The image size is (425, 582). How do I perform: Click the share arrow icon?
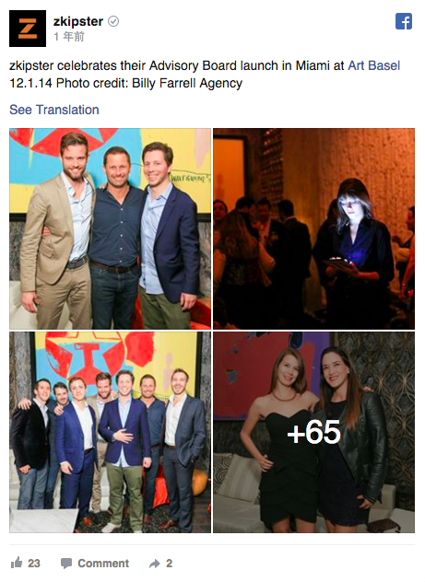pyautogui.click(x=155, y=564)
